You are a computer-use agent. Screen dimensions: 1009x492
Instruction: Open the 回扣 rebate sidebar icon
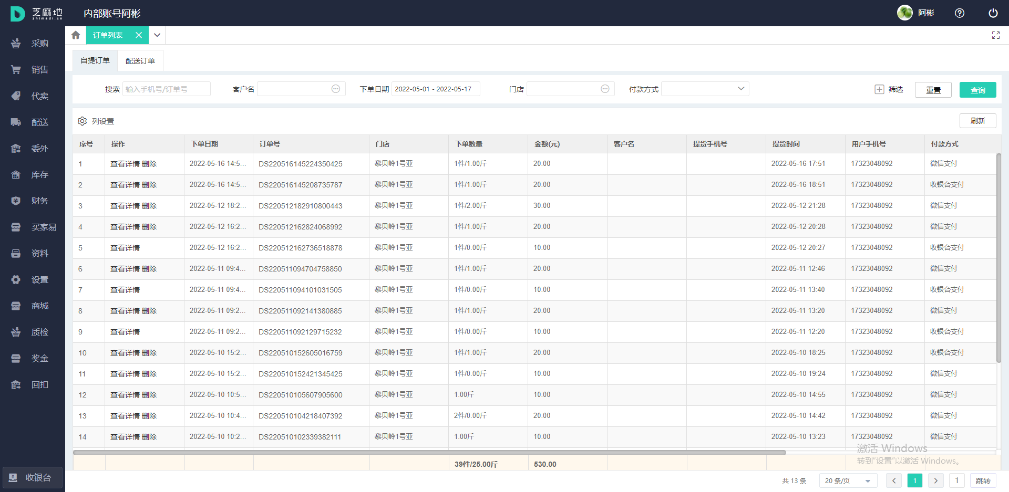point(16,385)
